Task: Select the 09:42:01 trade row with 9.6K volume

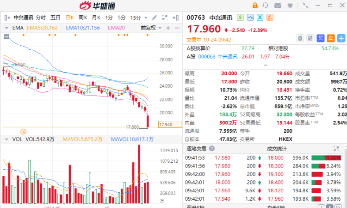Action: tap(223, 190)
